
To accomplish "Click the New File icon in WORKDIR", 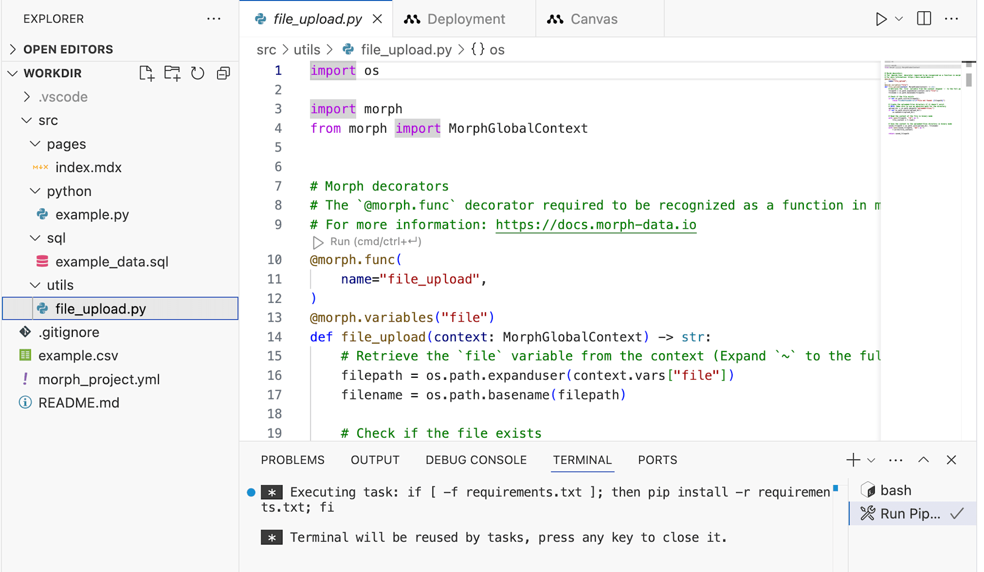I will point(146,73).
